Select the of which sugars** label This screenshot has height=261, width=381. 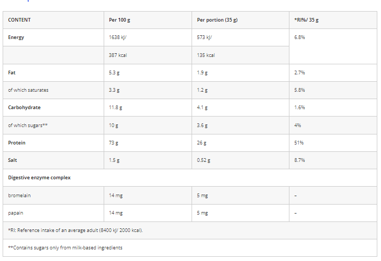28,125
